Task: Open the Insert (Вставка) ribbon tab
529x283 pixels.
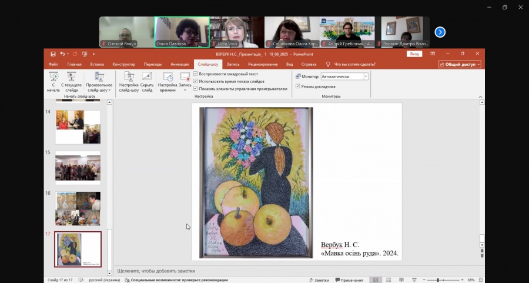Action: 98,65
